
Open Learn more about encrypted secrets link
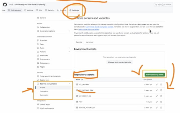tap(99, 27)
